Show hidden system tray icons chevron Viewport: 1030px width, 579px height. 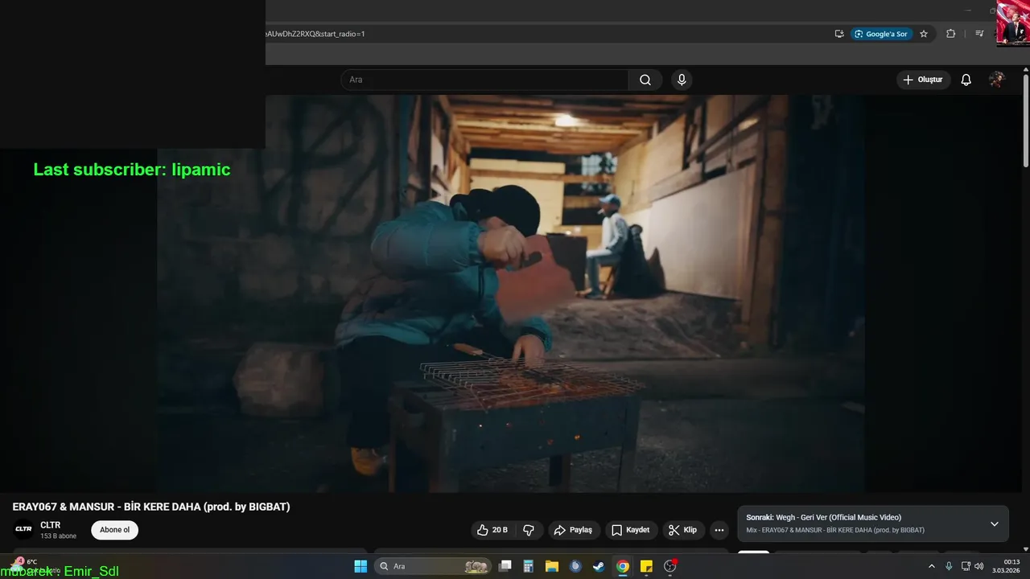tap(932, 566)
